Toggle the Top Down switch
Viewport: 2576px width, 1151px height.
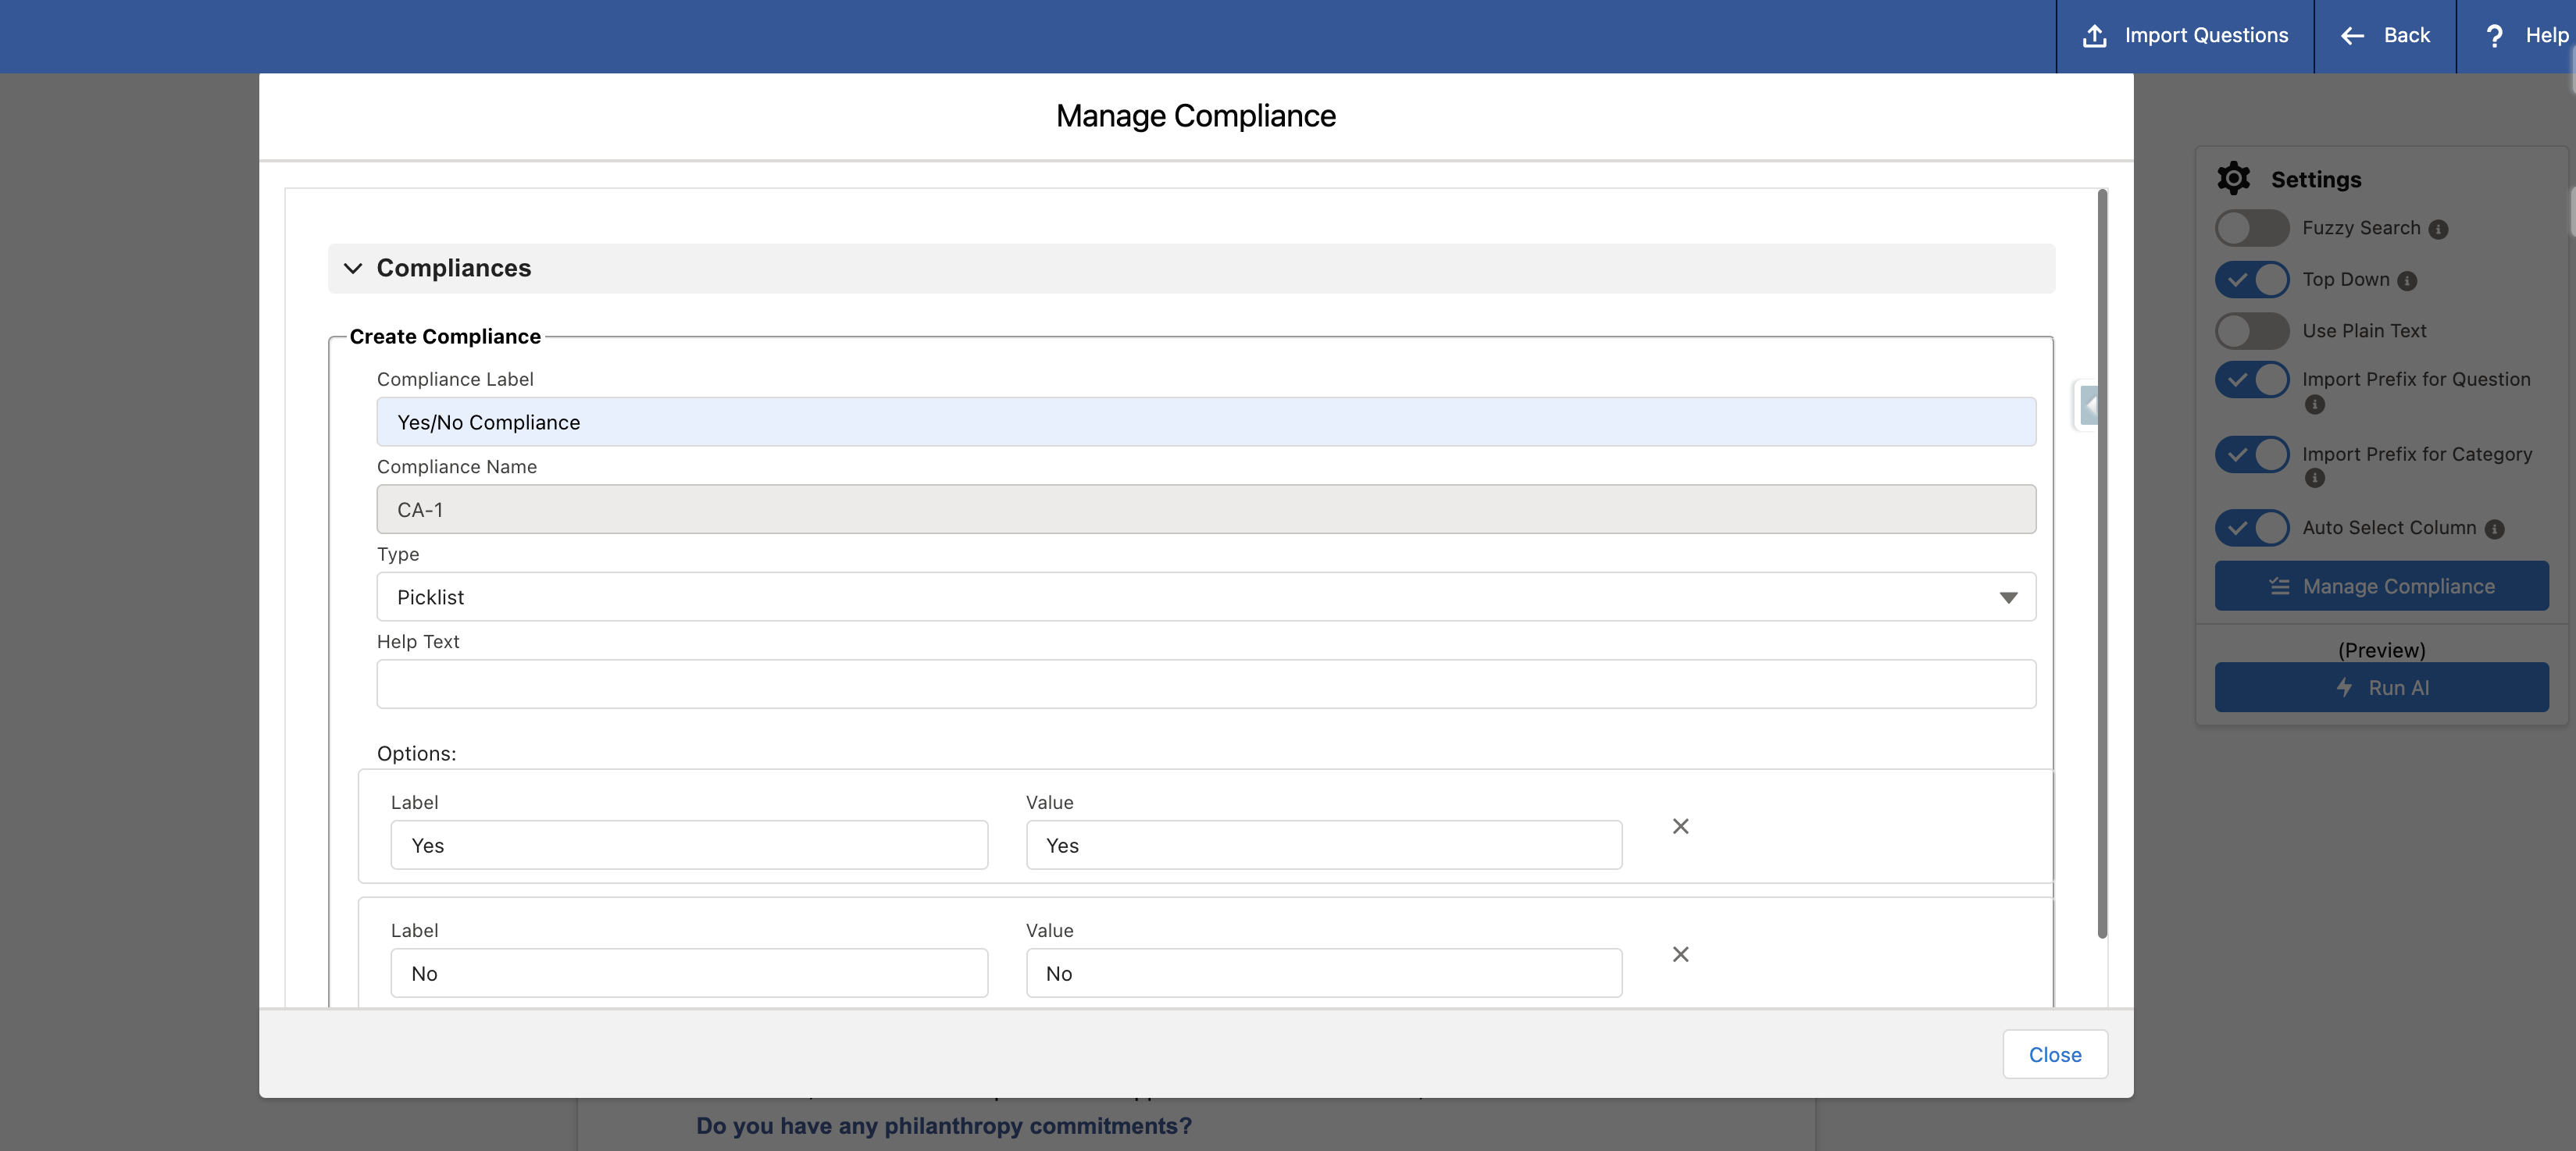pos(2251,279)
